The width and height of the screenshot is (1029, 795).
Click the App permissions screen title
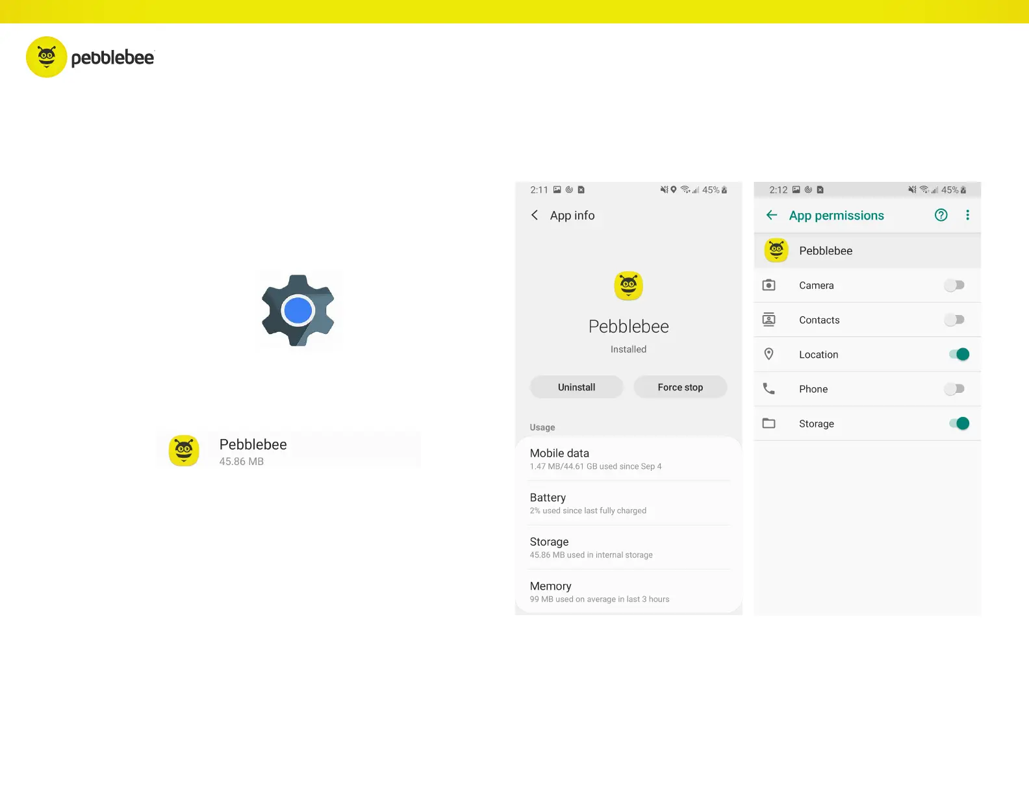click(836, 216)
